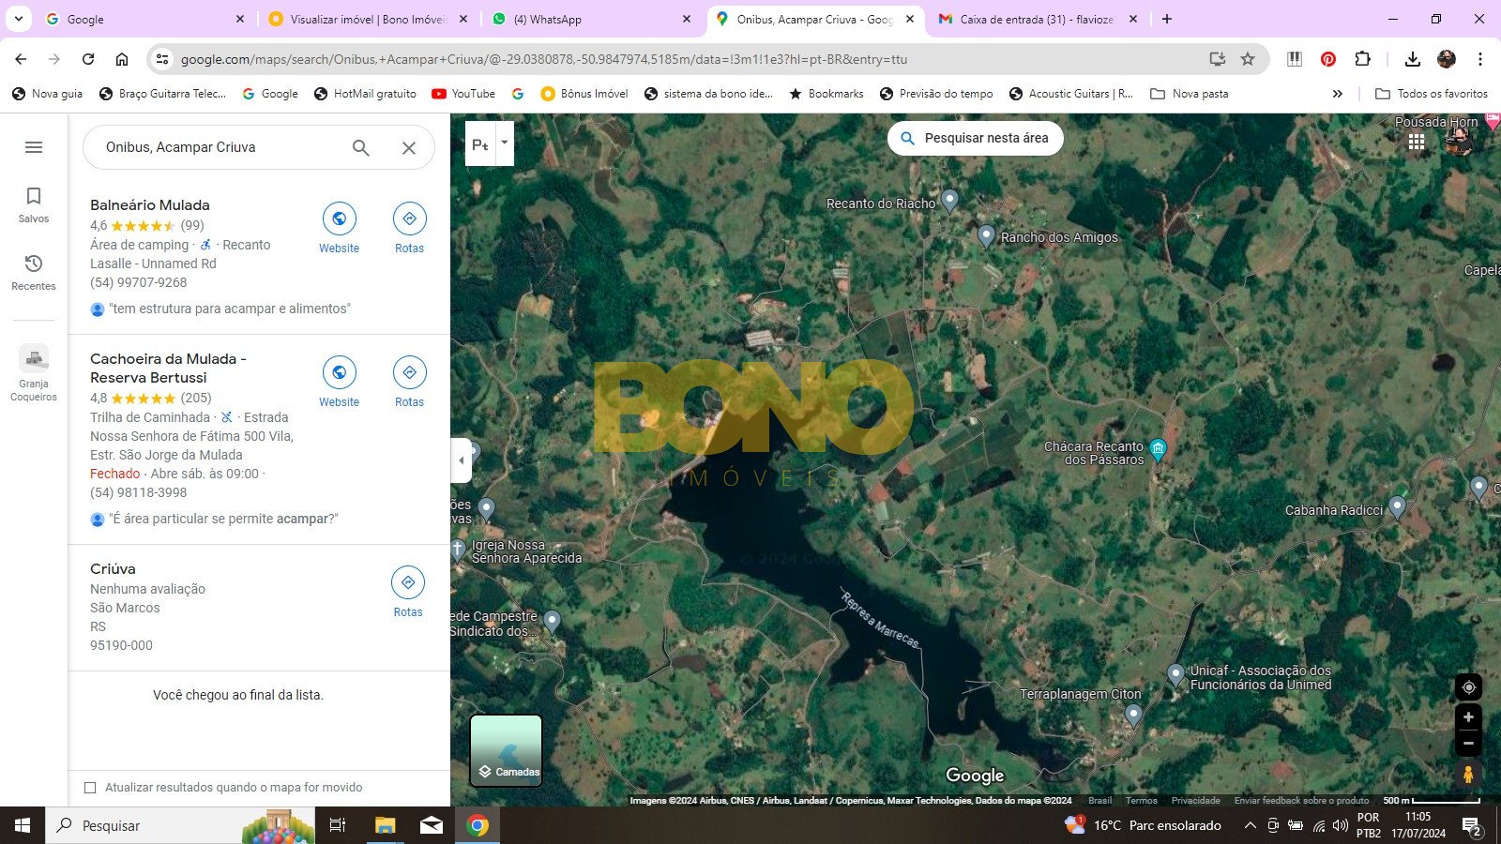This screenshot has width=1501, height=844.
Task: Click Rancho dos Amigos map pin
Action: (986, 235)
